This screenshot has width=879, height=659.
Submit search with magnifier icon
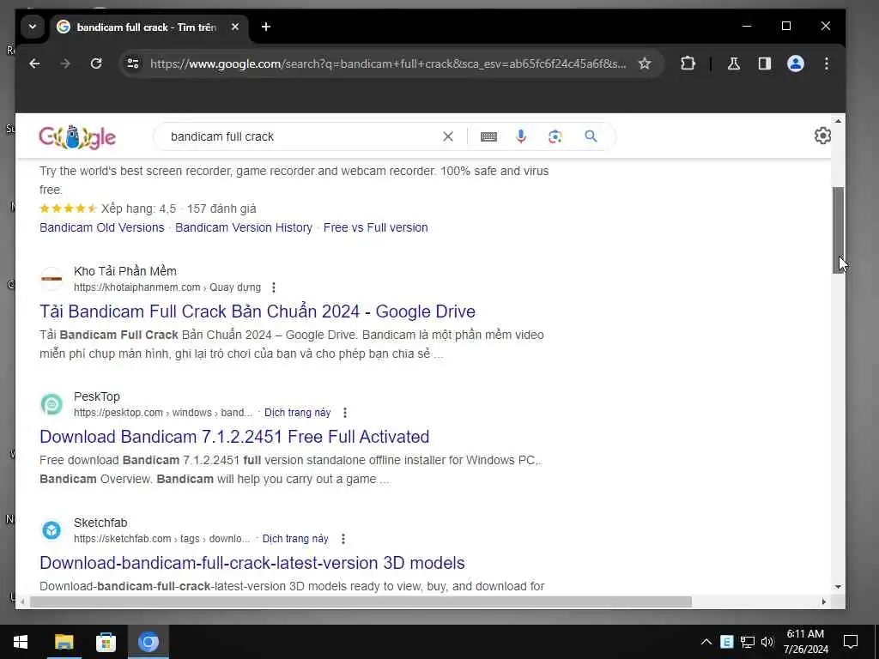pyautogui.click(x=591, y=136)
